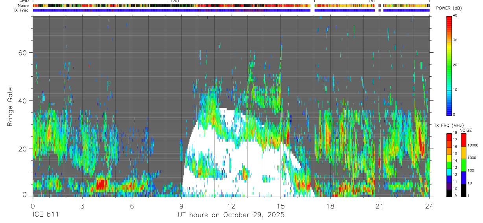This screenshot has width=483, height=223.
Task: Click the 'TX Freq' row label at top left
Action: tap(21, 10)
